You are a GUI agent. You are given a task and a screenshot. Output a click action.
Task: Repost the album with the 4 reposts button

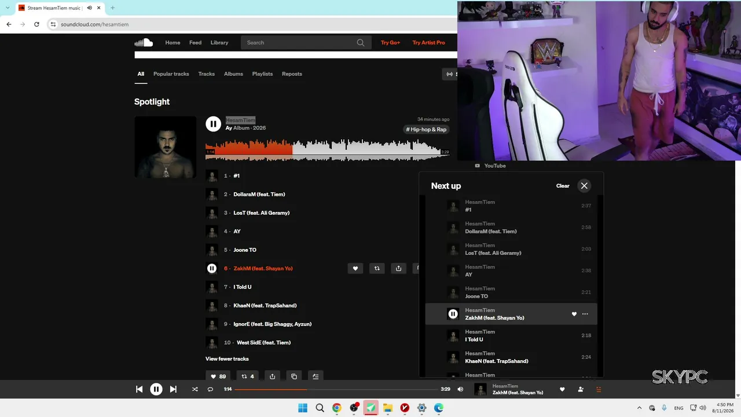click(x=248, y=376)
